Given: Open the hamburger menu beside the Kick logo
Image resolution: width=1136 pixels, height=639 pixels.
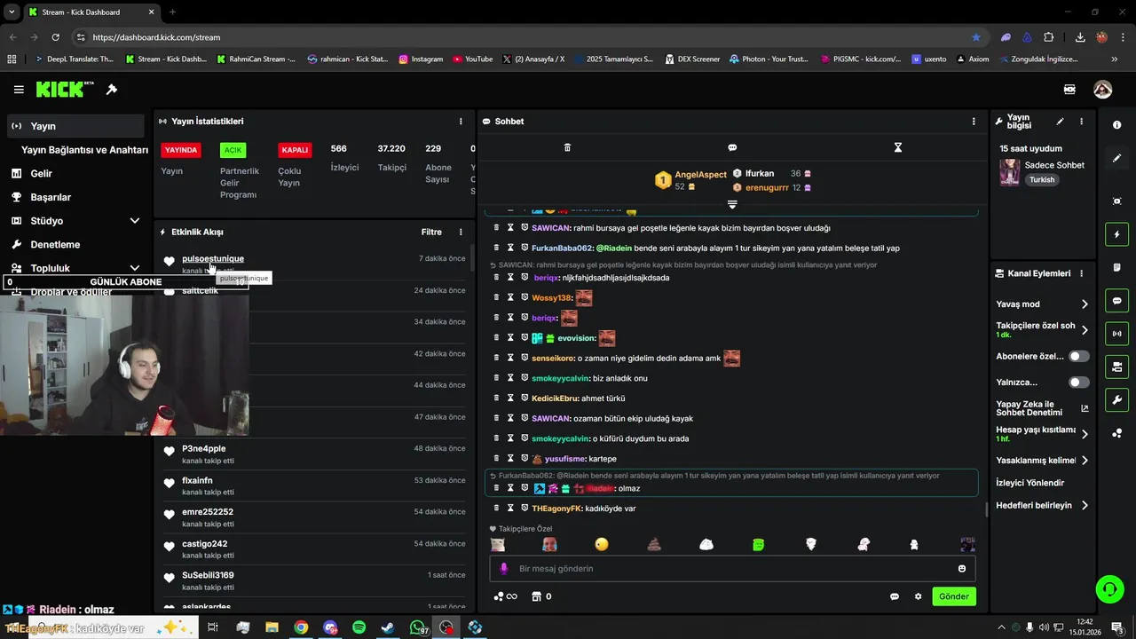Looking at the screenshot, I should pos(19,90).
